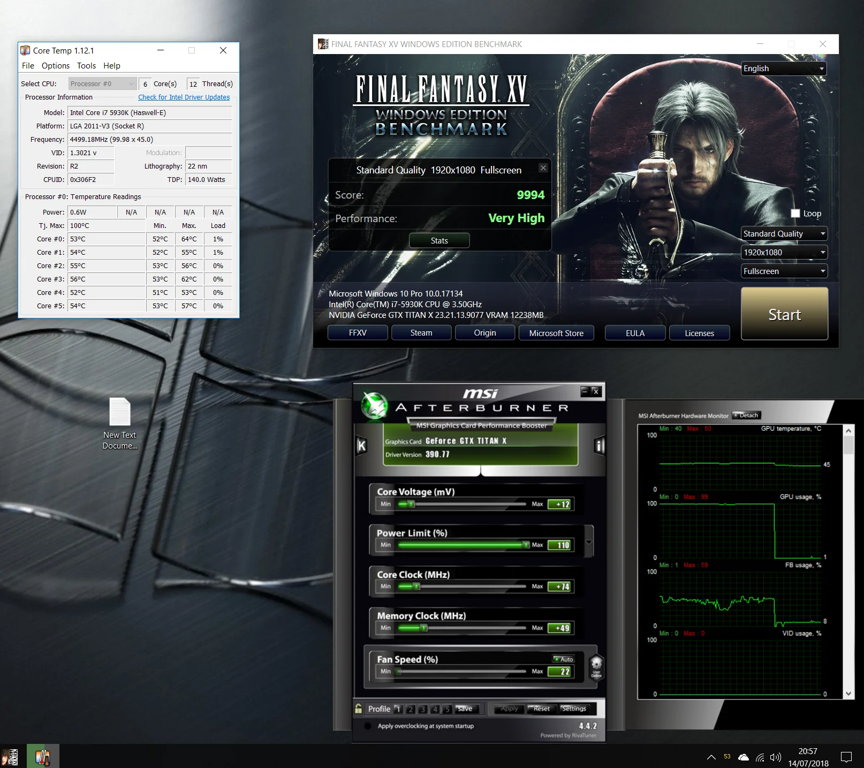Screen dimensions: 864x768
Task: Open the Core Temp taskbar icon
Action: (x=43, y=756)
